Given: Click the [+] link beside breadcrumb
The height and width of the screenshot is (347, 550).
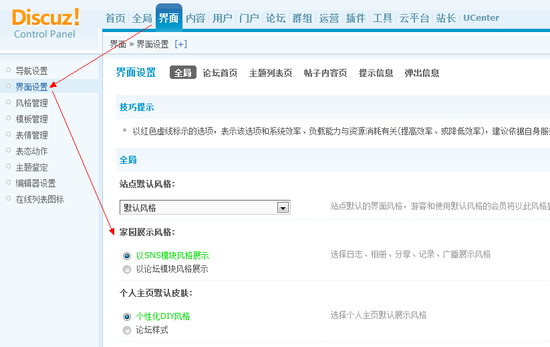Looking at the screenshot, I should click(180, 44).
